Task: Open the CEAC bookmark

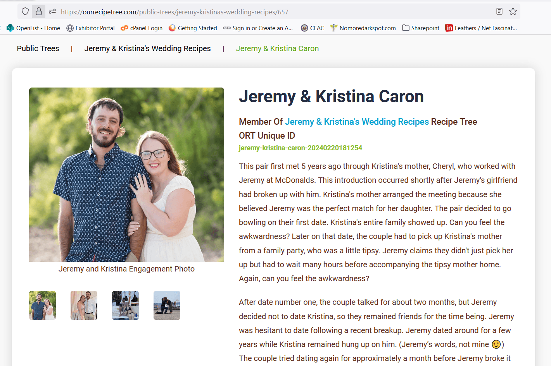Action: click(313, 28)
